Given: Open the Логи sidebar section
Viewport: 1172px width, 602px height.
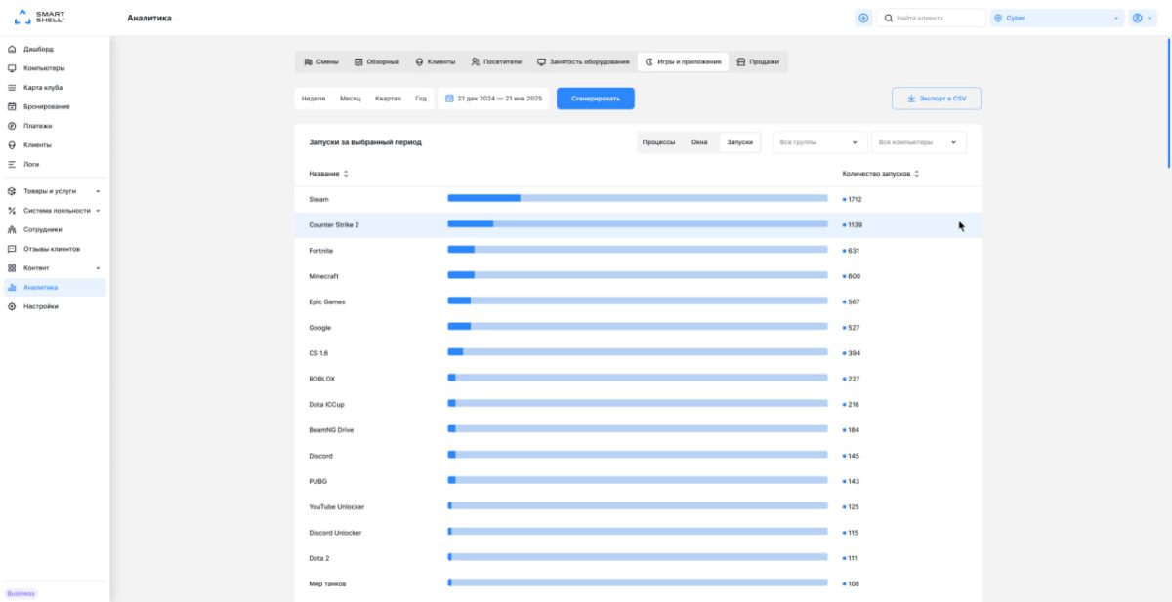Looking at the screenshot, I should point(31,164).
